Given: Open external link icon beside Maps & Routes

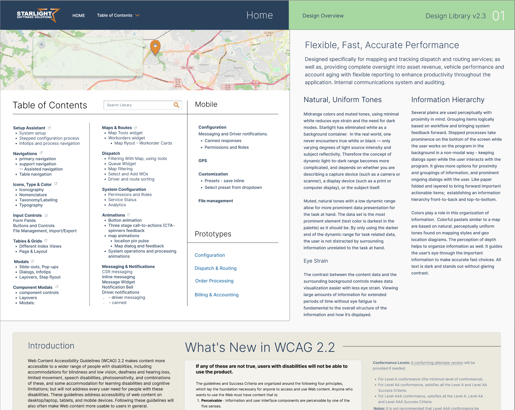Looking at the screenshot, I should coord(135,128).
